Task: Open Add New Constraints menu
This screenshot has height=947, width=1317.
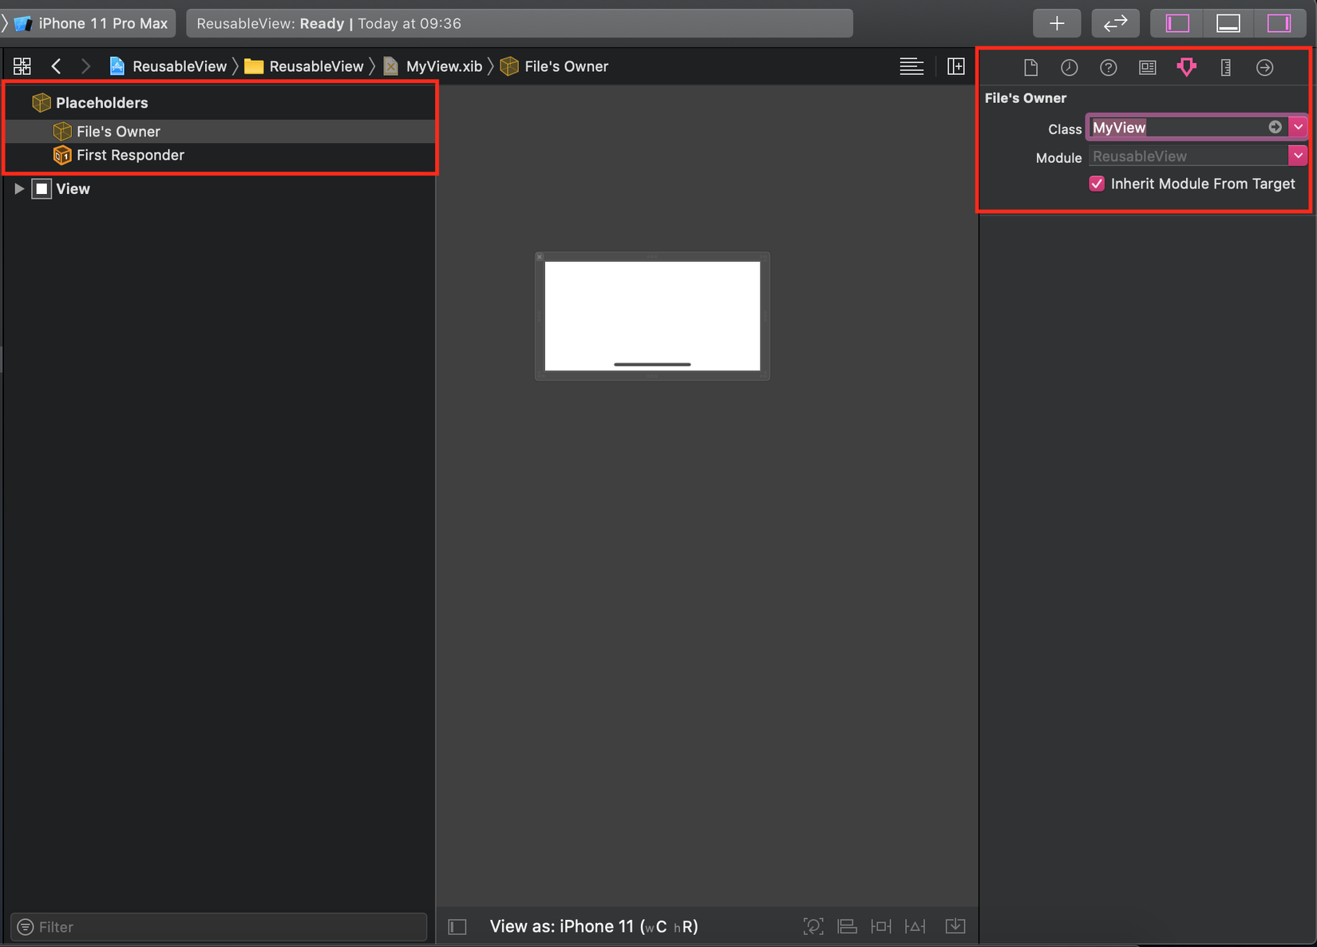Action: click(x=881, y=926)
